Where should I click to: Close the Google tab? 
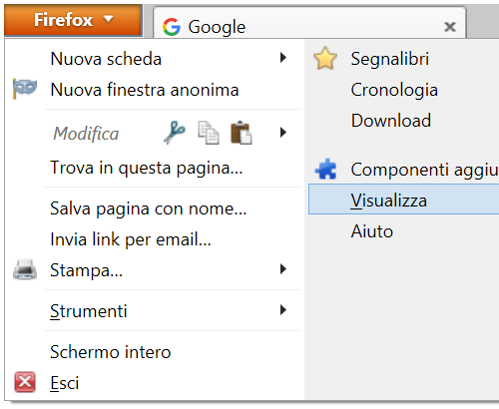pos(450,27)
